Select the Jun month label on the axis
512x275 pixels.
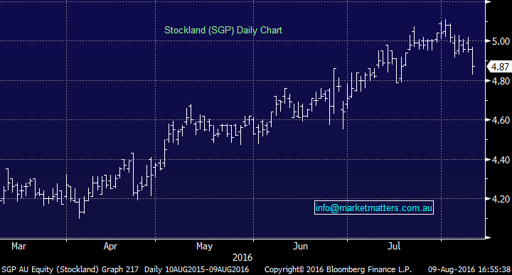coord(300,246)
